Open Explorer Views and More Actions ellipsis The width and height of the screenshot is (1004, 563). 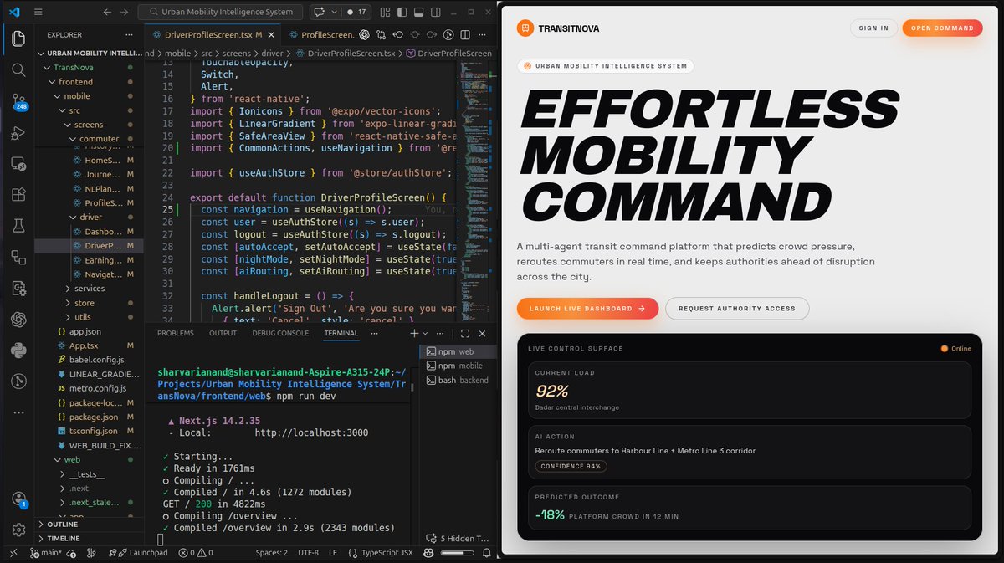click(129, 35)
